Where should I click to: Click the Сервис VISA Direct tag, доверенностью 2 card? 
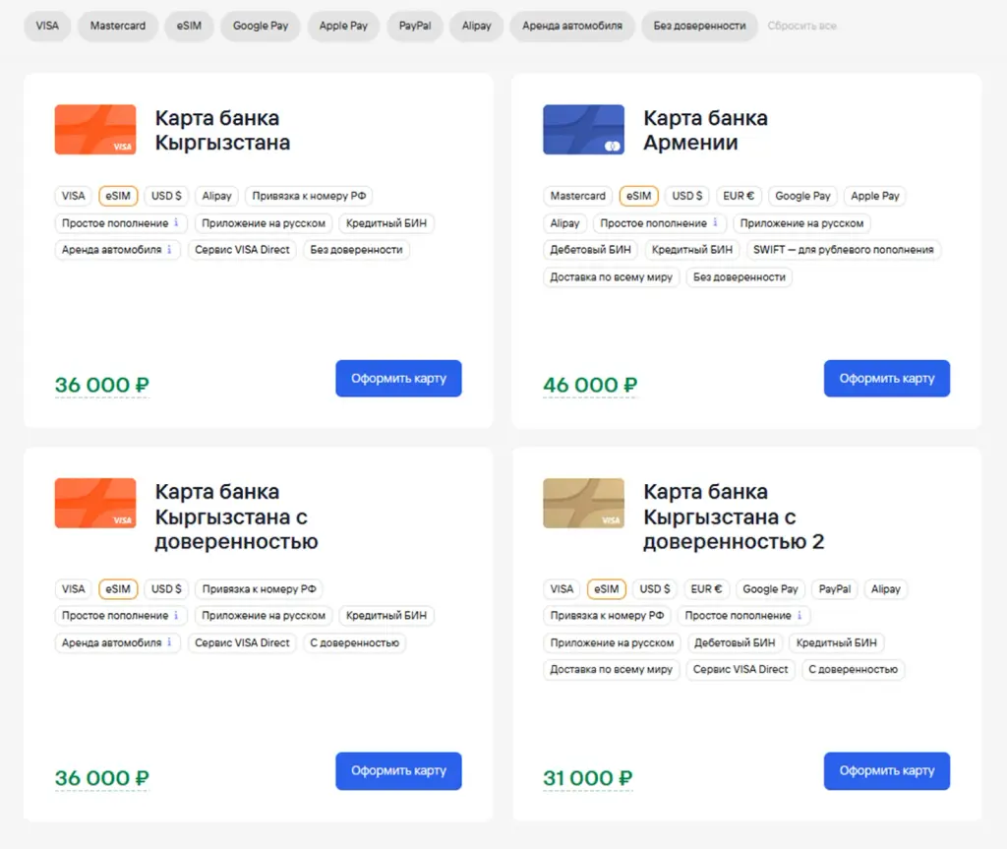pyautogui.click(x=740, y=669)
